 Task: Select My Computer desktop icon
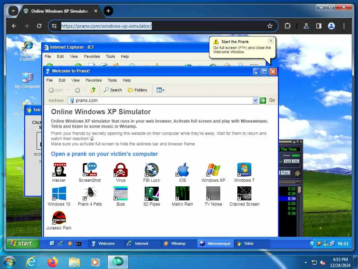28,80
